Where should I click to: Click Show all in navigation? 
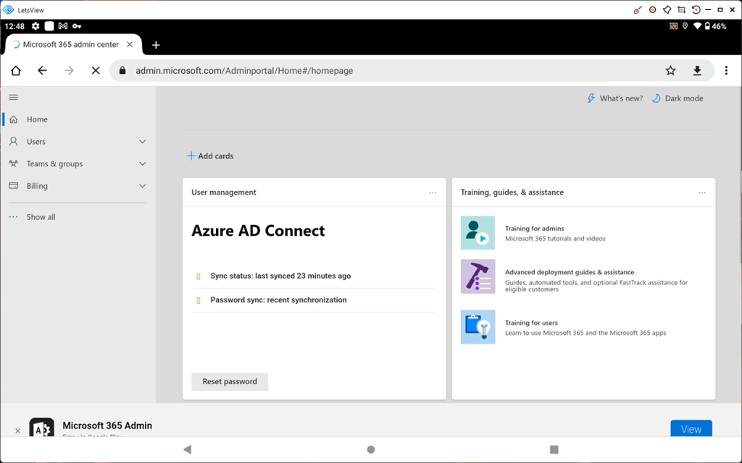pyautogui.click(x=41, y=217)
